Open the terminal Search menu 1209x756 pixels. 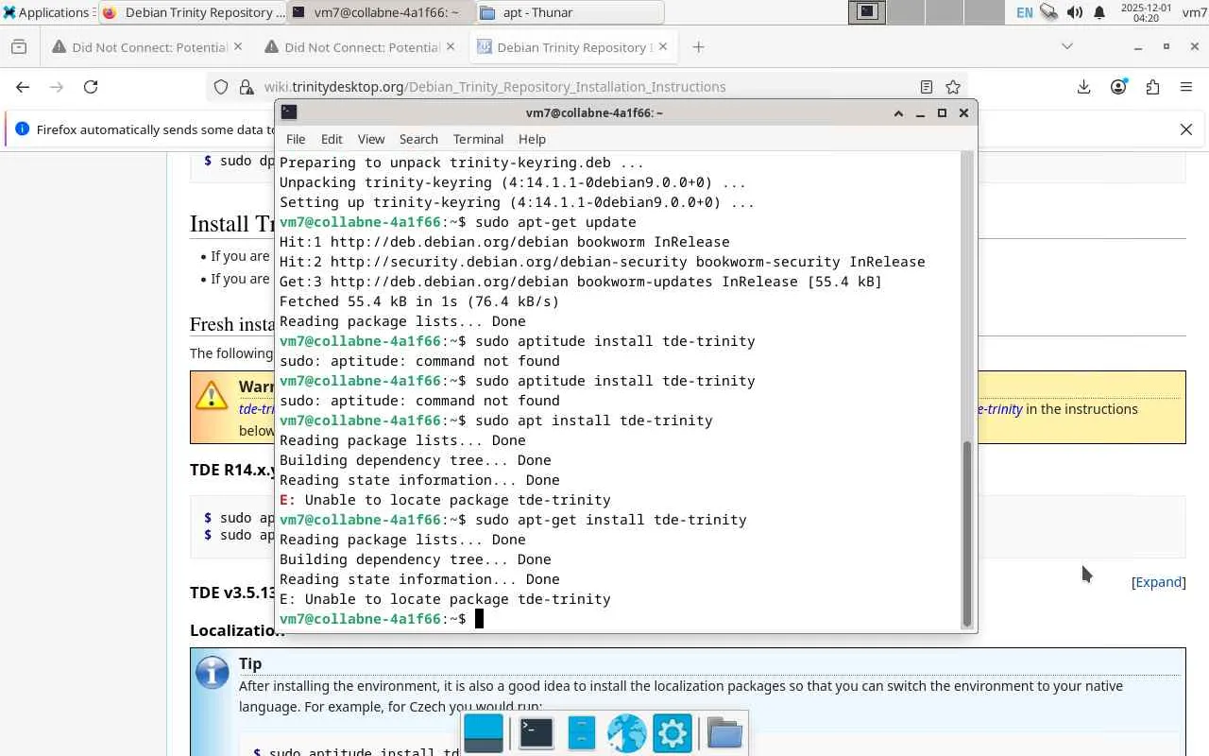click(x=418, y=139)
